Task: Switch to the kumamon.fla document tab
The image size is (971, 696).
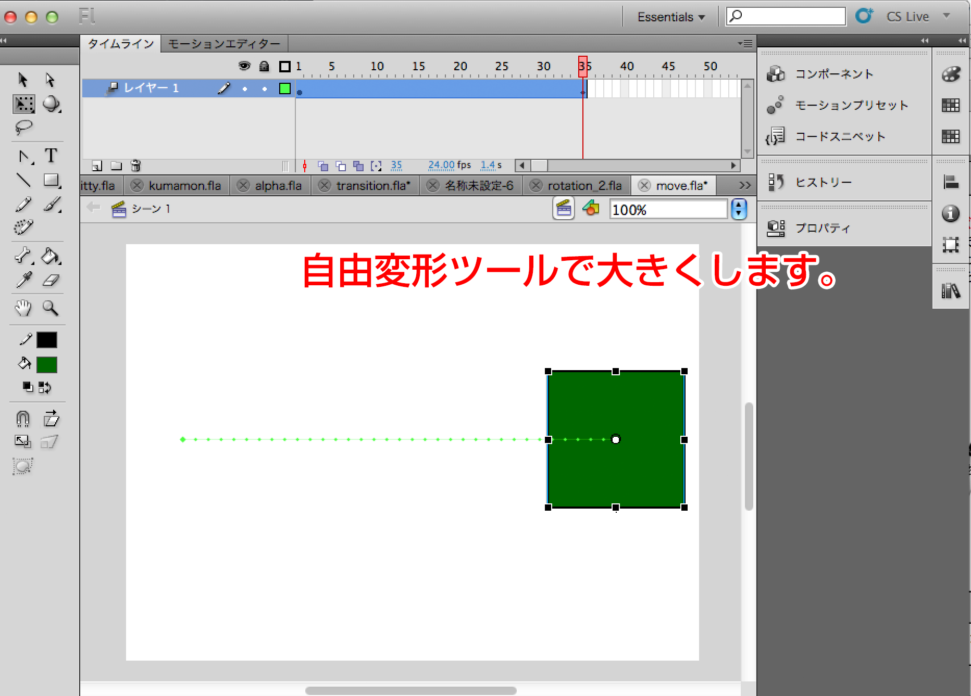Action: [x=184, y=186]
